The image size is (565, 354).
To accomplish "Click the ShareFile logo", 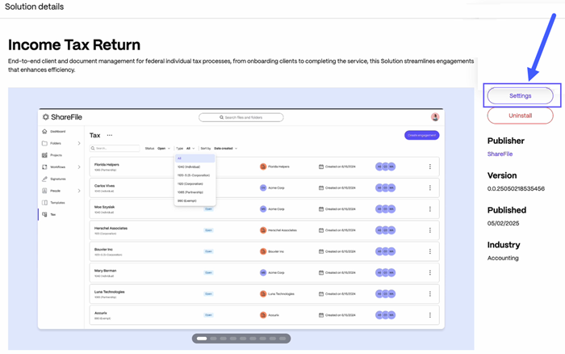I will coord(62,117).
